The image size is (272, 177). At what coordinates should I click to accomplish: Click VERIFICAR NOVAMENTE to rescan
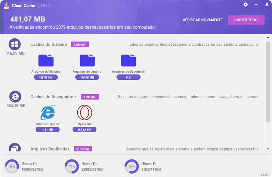(202, 20)
